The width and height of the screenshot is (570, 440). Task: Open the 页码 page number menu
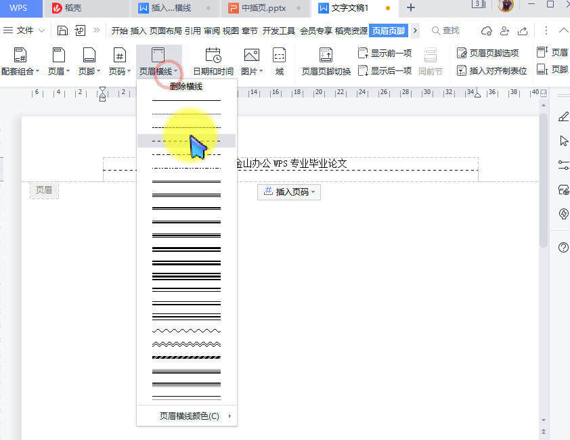[x=120, y=61]
